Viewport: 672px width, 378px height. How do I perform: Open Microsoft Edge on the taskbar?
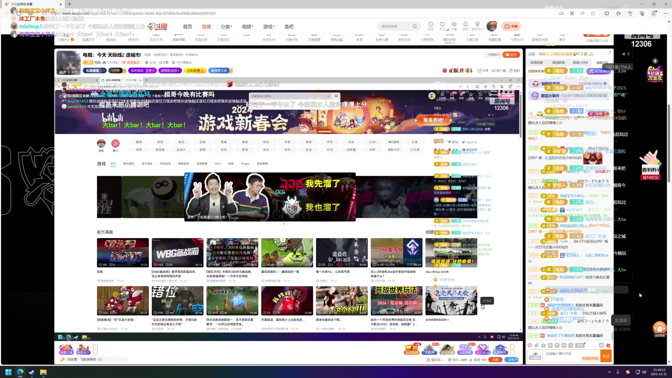pos(20,372)
